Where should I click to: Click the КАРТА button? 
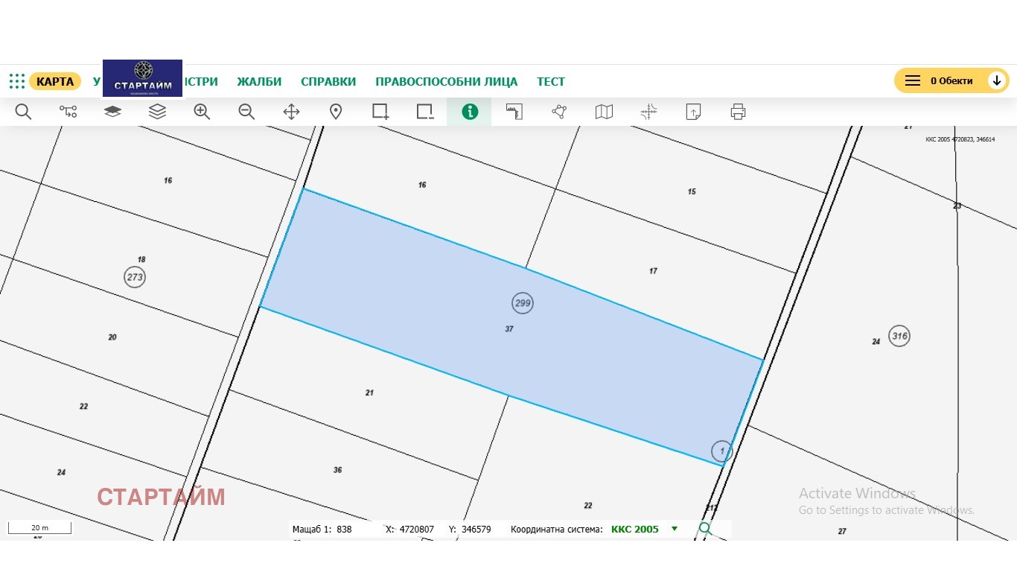[55, 81]
